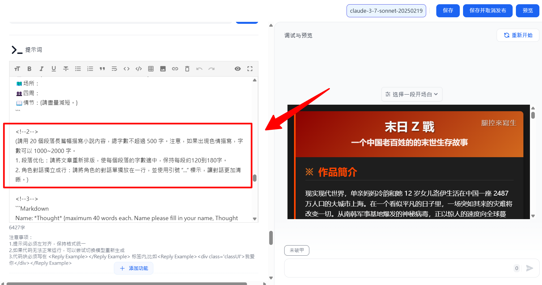Insert inline code with angle brackets icon
The image size is (542, 285).
pyautogui.click(x=127, y=69)
